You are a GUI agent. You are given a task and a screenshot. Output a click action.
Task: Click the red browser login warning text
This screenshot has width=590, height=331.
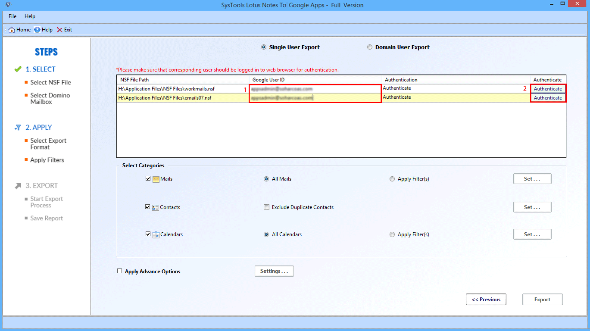coord(227,70)
